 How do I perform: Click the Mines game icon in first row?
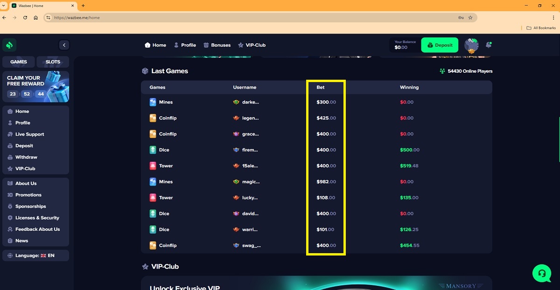pos(153,102)
